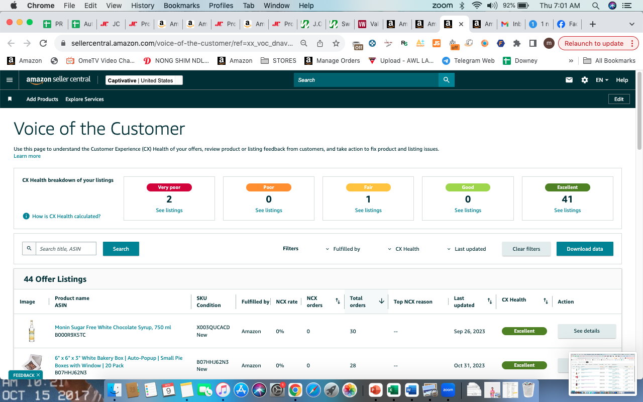This screenshot has width=643, height=402.
Task: Switch to the Facebook tab
Action: point(568,24)
